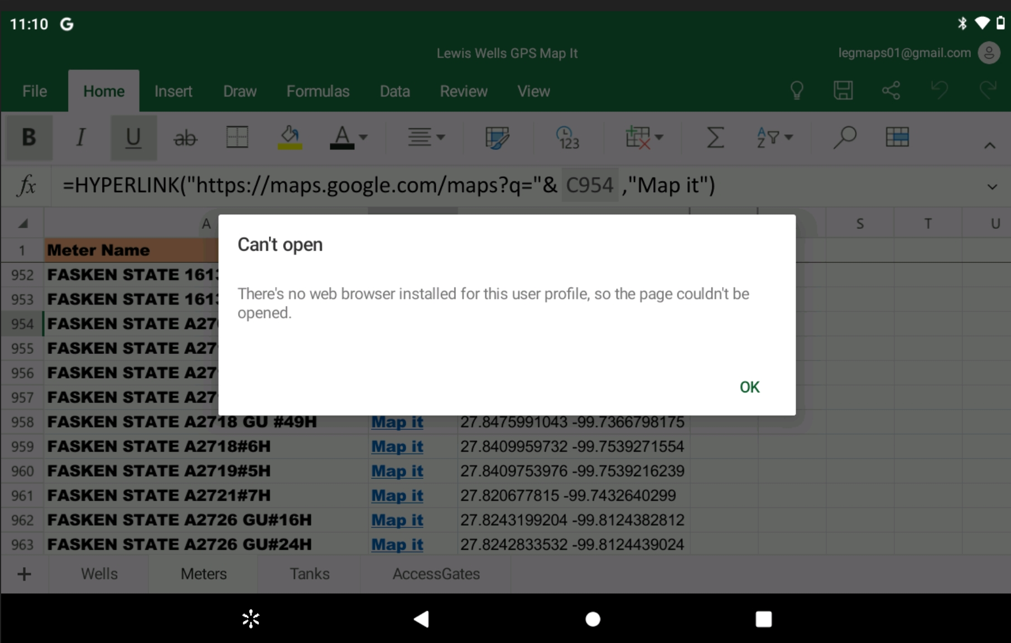This screenshot has width=1011, height=643.
Task: Open Map it link in row 958
Action: 397,422
